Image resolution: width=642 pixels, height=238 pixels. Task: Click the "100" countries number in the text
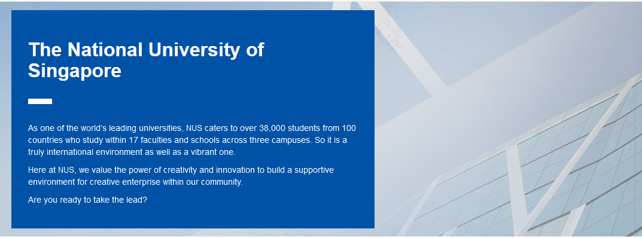click(349, 129)
